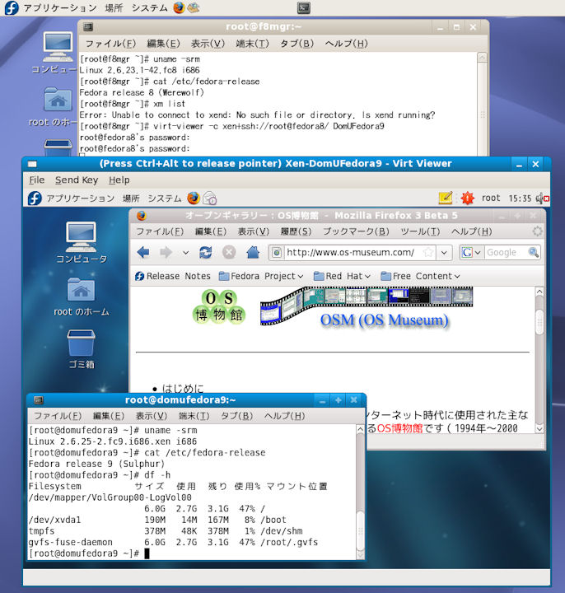The height and width of the screenshot is (593, 565).
Task: Expand Fedora Project bookmark folder
Action: click(x=261, y=276)
